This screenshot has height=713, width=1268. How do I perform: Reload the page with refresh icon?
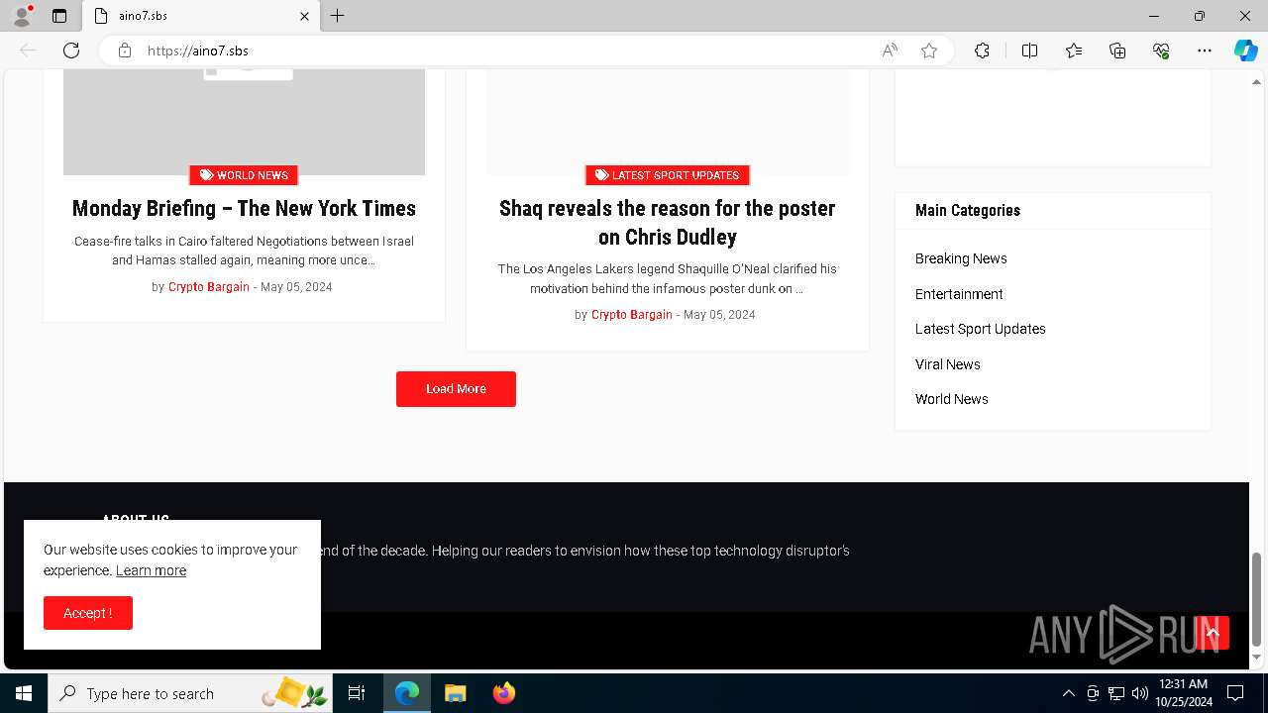pyautogui.click(x=71, y=51)
